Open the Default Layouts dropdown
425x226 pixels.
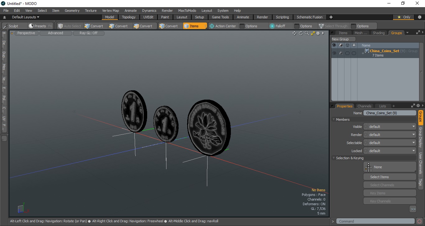click(x=26, y=17)
